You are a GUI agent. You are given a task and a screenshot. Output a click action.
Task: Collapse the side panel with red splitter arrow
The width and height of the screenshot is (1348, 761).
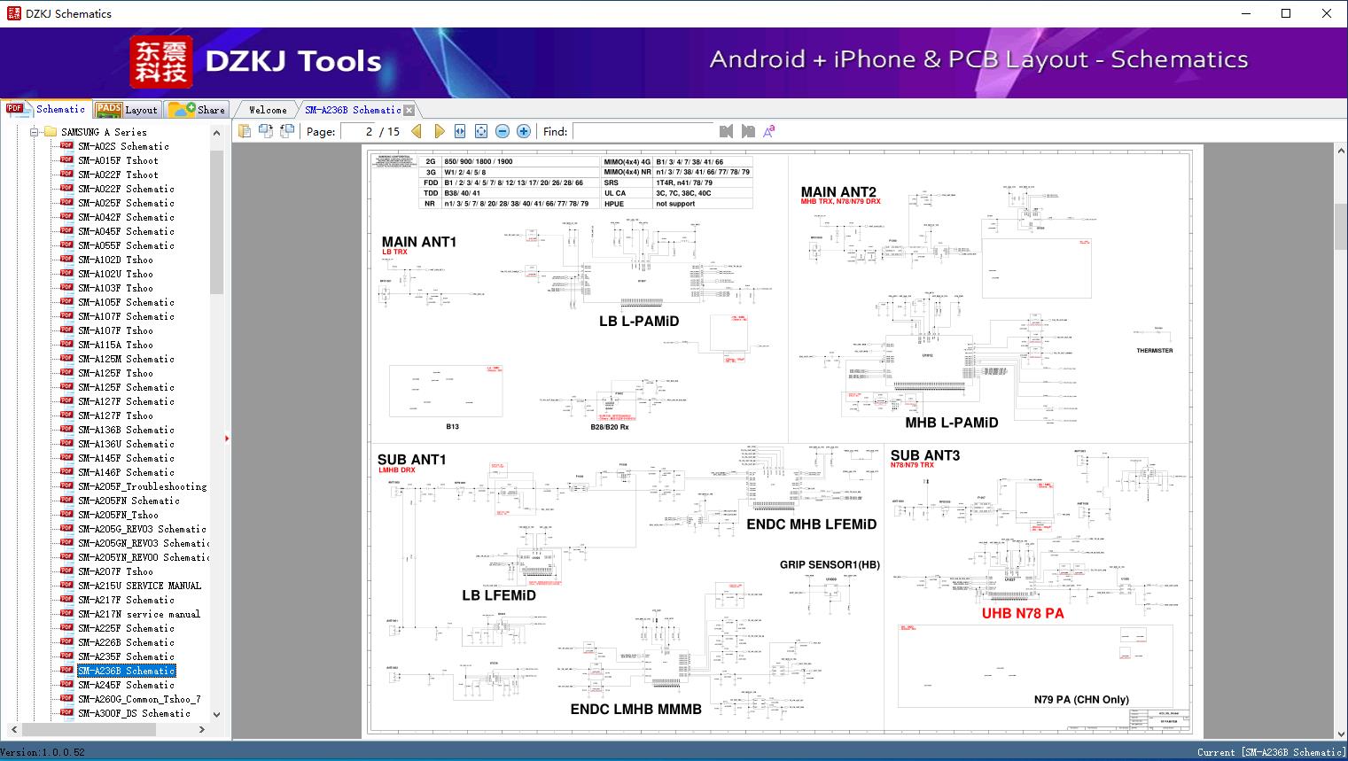click(x=227, y=438)
